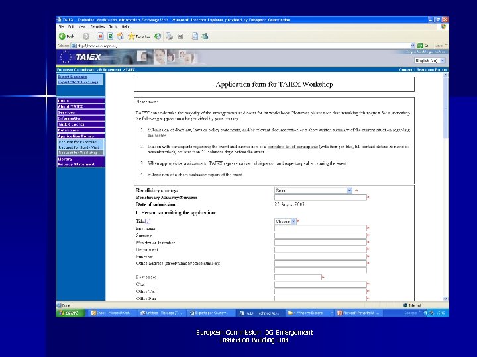Go to the Home page icon
This screenshot has width=477, height=357.
[x=121, y=36]
